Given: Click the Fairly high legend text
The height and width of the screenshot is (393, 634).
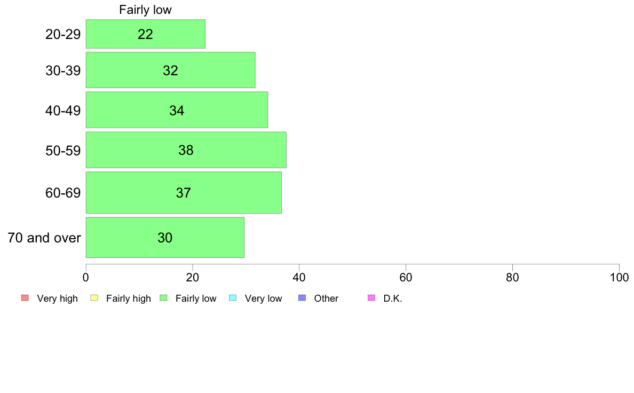Looking at the screenshot, I should point(129,298).
